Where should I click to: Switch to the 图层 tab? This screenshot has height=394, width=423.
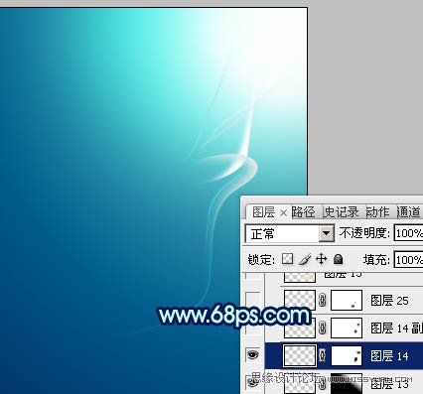click(x=263, y=212)
